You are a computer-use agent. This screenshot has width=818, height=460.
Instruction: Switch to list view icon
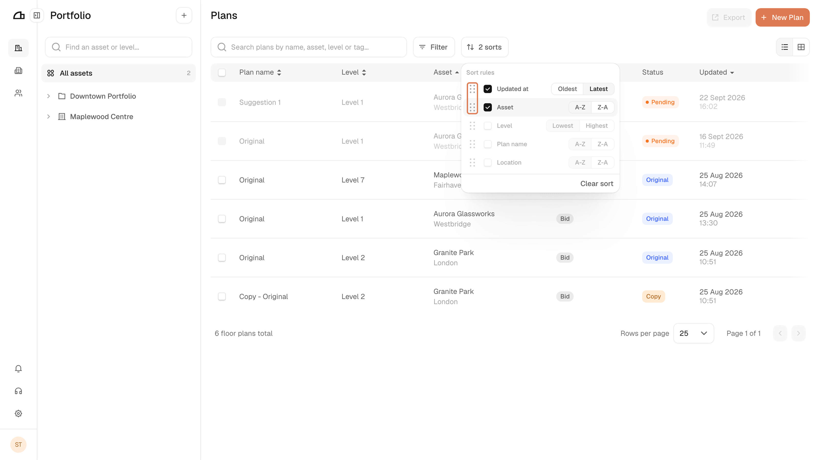click(785, 47)
